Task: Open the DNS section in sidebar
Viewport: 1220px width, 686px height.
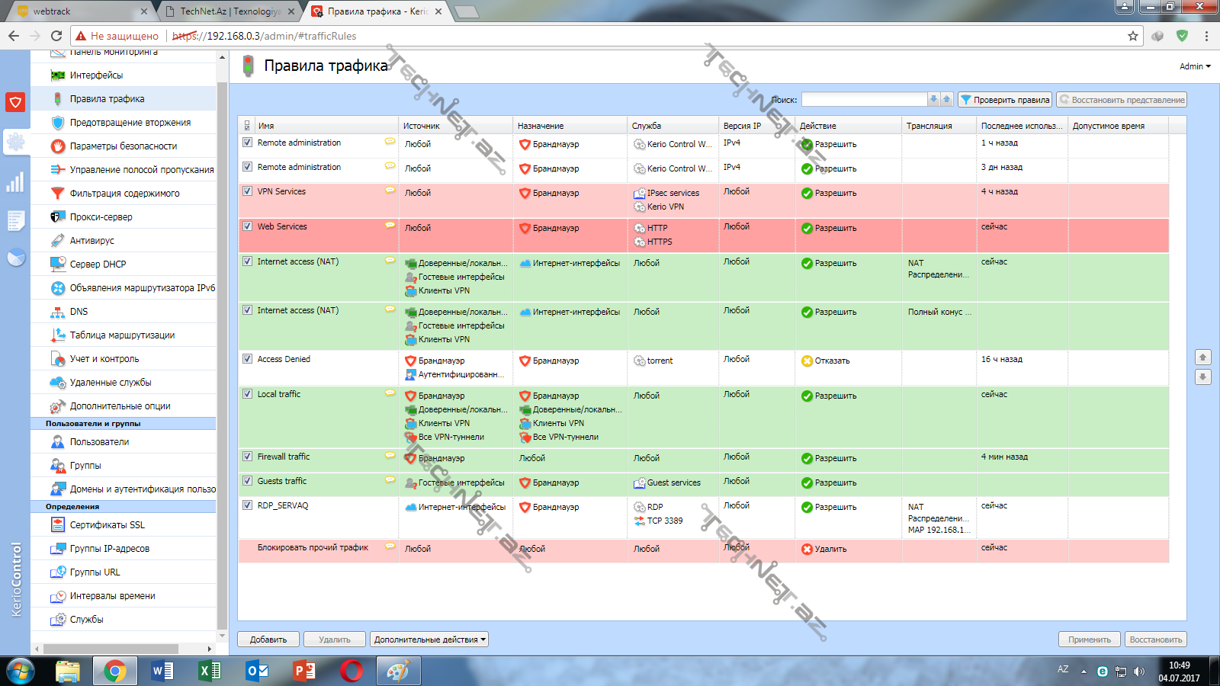Action: pos(79,312)
